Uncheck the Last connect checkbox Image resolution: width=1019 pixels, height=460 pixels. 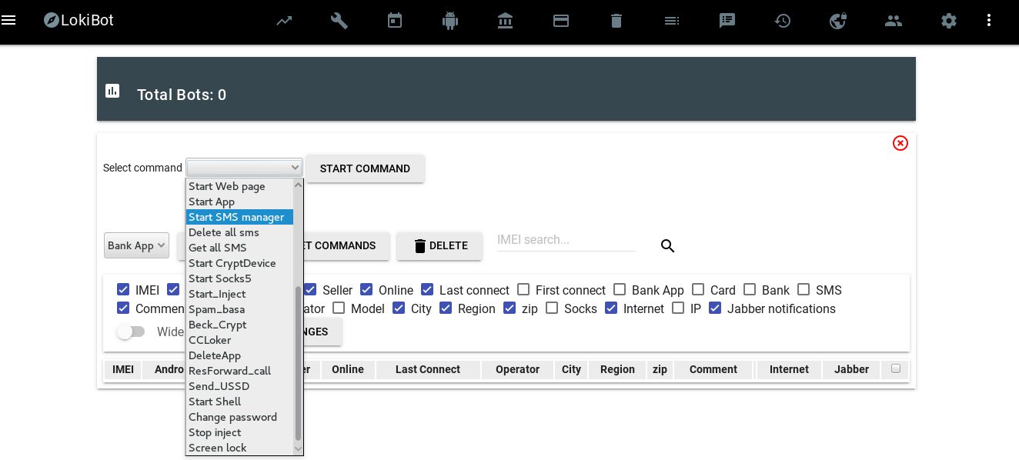click(427, 290)
